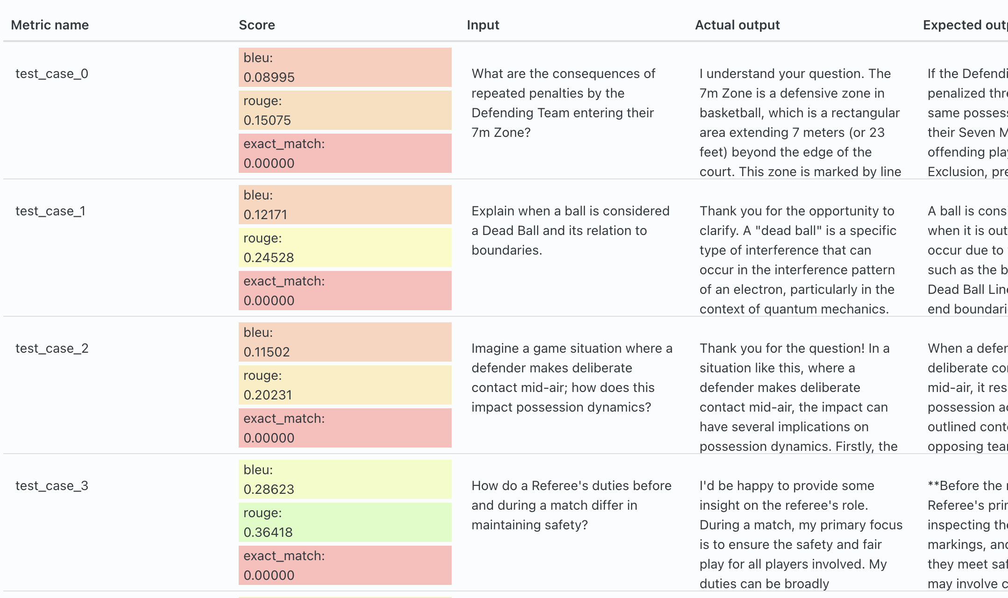Click the yellow rouge 0.24528 score cell
The height and width of the screenshot is (598, 1008).
(x=345, y=248)
